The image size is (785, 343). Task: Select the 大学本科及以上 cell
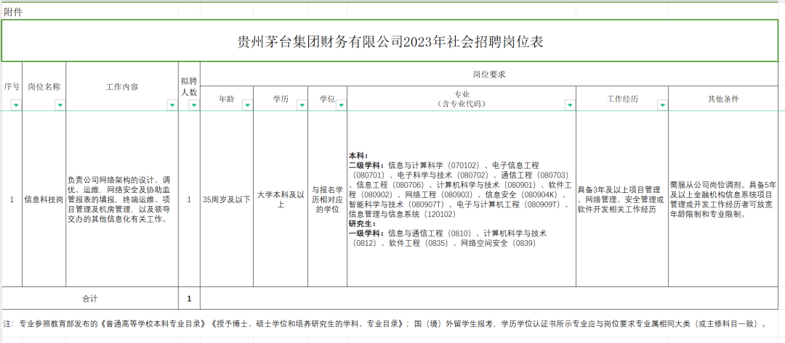point(281,199)
